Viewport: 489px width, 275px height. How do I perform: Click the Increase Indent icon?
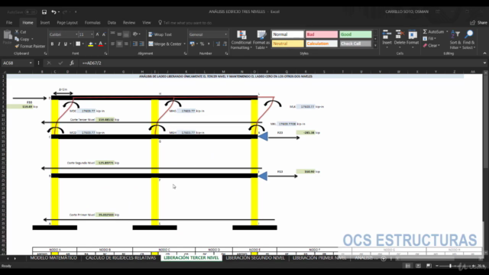[x=141, y=44]
